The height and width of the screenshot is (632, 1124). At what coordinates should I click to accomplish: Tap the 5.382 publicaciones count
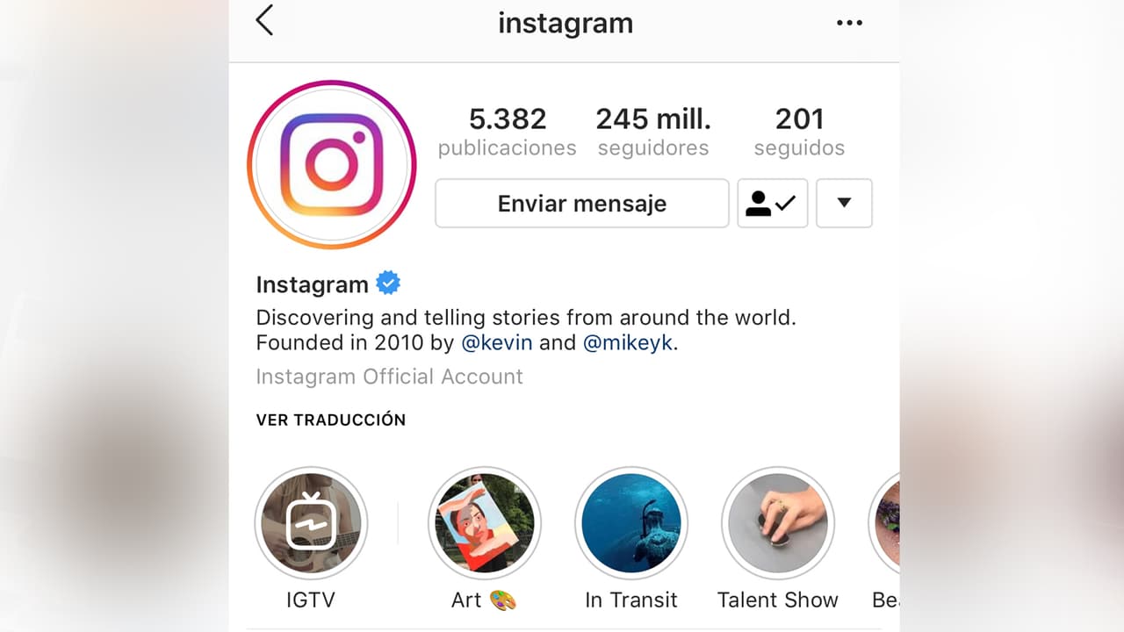(508, 132)
